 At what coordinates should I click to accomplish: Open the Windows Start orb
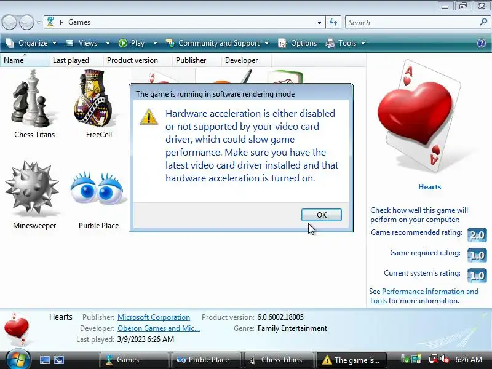(18, 359)
